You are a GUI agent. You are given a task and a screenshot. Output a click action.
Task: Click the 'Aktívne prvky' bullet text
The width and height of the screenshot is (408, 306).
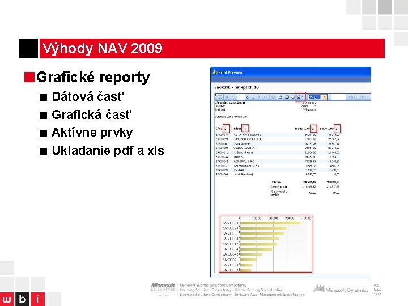coord(92,133)
